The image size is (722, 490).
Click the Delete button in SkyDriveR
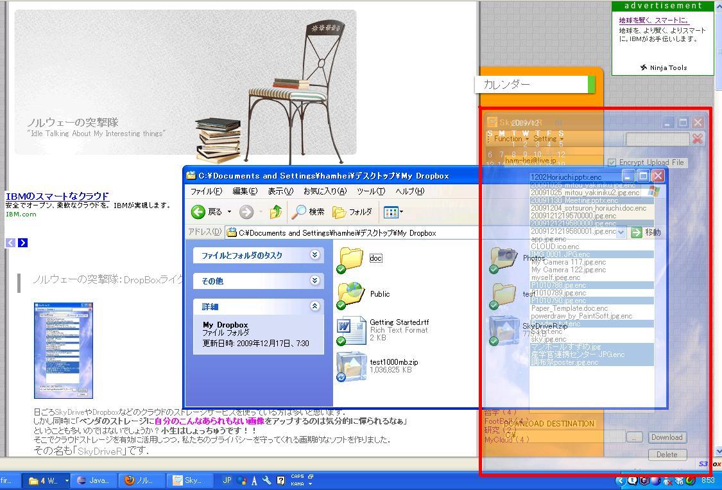tap(666, 455)
